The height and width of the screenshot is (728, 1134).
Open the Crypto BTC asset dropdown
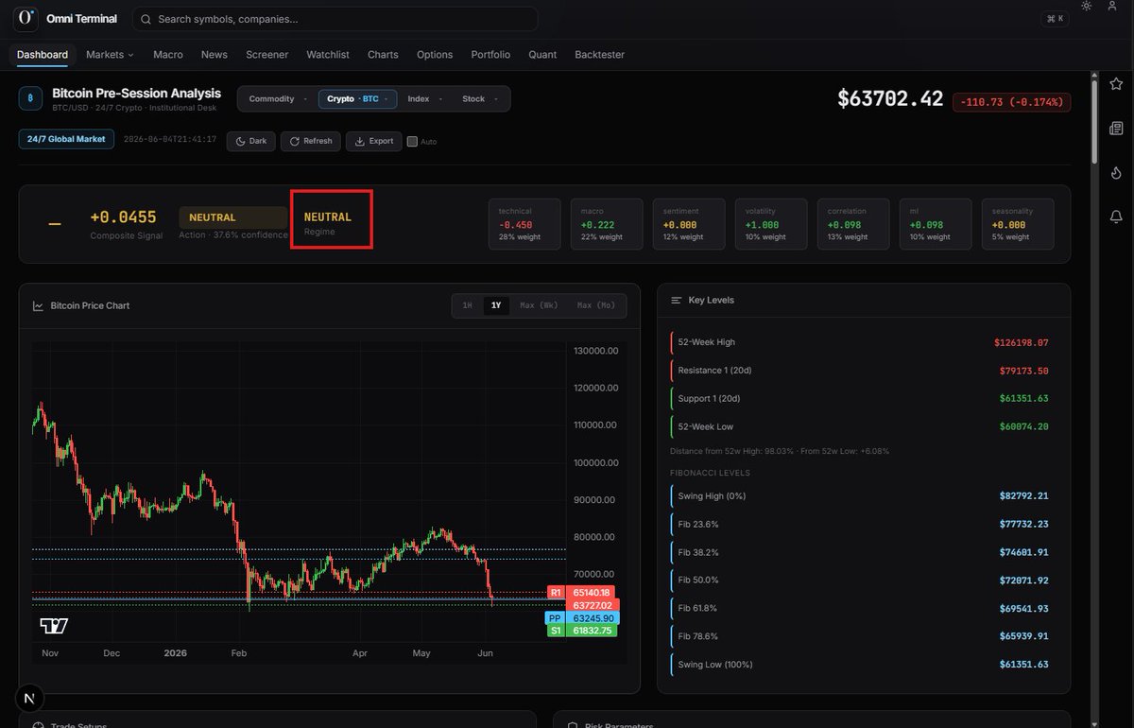coord(357,98)
